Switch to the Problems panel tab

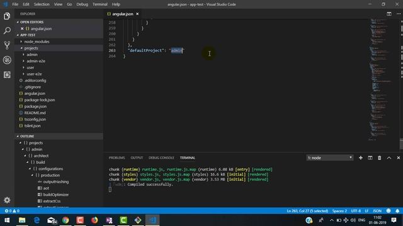click(x=116, y=158)
